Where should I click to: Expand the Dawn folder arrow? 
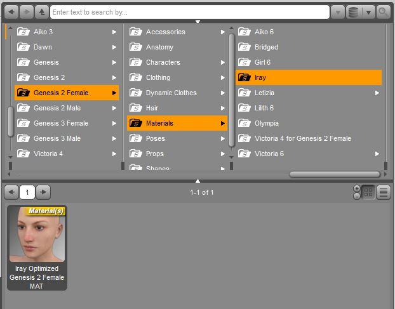[114, 47]
